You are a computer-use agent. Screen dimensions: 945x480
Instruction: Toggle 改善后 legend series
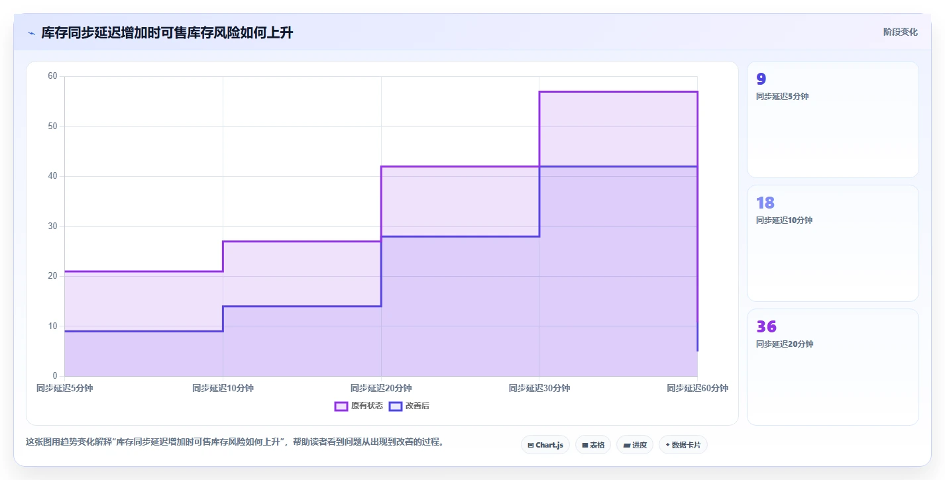(409, 406)
